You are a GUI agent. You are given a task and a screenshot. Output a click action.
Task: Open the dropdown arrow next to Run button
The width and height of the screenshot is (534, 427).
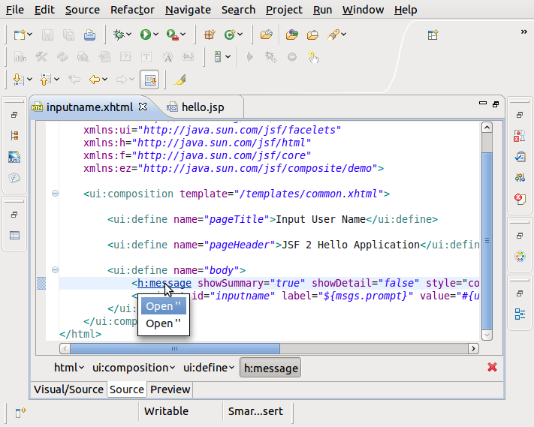156,35
